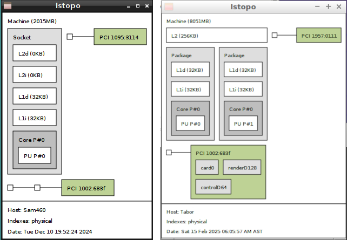347x240 pixels.
Task: Click the card0 device box
Action: (207, 168)
